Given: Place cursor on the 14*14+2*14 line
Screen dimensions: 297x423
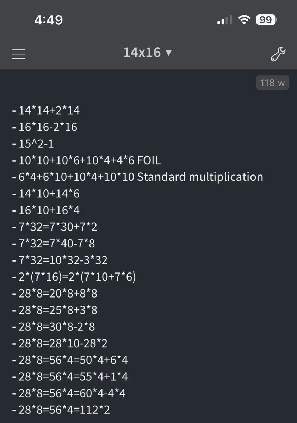Looking at the screenshot, I should point(49,111).
